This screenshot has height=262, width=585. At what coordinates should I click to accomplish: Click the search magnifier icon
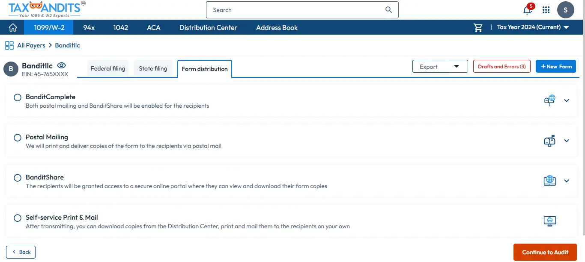pos(388,10)
